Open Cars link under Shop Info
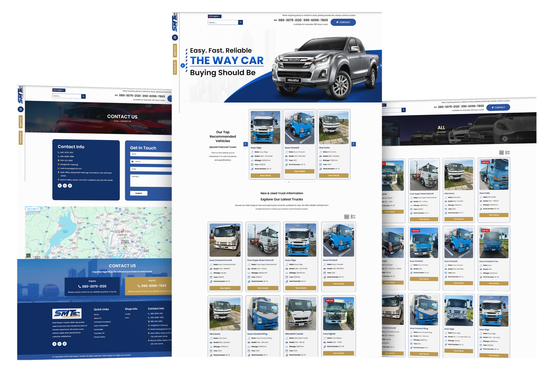 pyautogui.click(x=127, y=318)
